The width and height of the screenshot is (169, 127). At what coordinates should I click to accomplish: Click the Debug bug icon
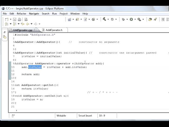click(123, 19)
